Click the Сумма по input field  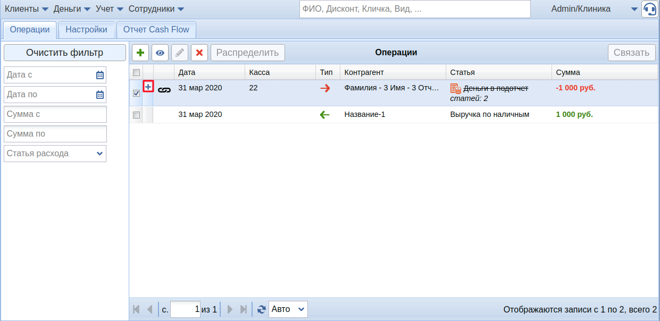pyautogui.click(x=55, y=134)
